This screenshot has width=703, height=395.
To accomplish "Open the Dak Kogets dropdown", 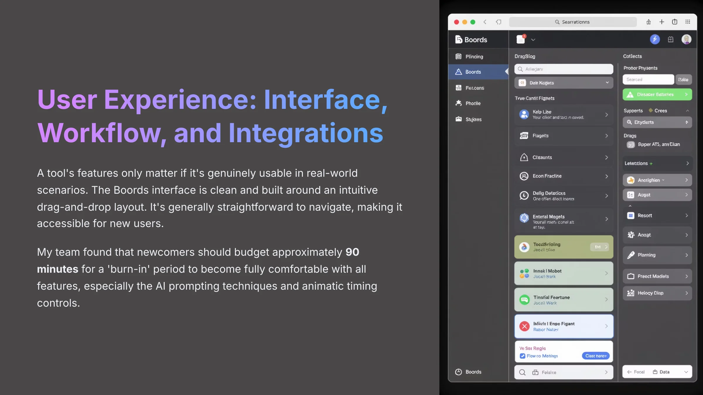I will [x=564, y=83].
